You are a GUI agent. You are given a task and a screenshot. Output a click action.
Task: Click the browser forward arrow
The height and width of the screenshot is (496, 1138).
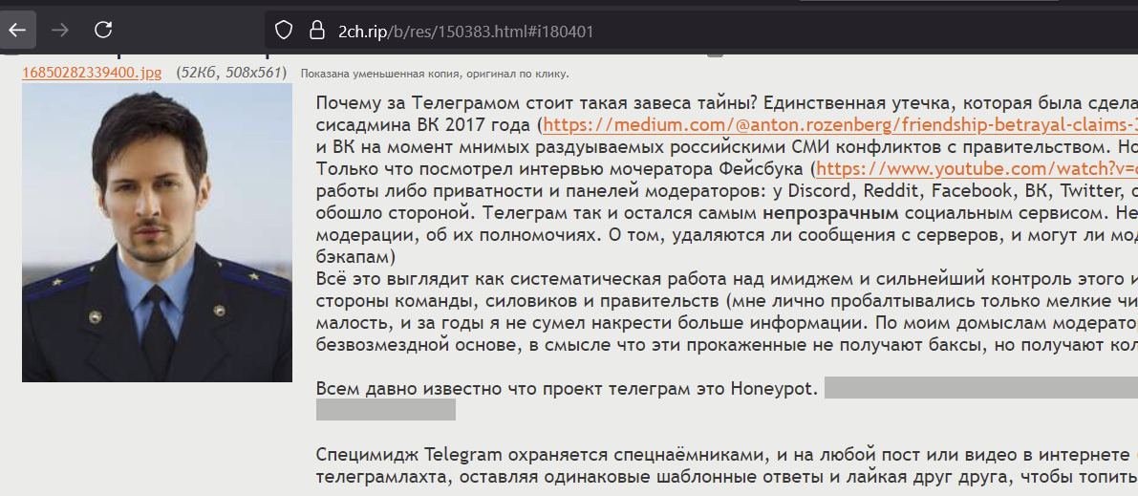60,30
